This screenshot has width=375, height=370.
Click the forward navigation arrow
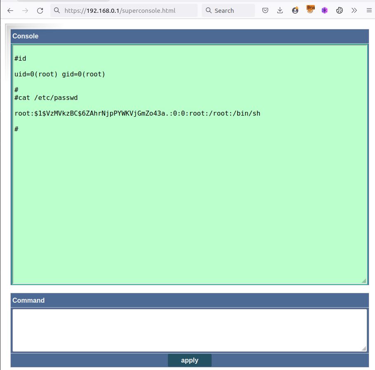(26, 11)
